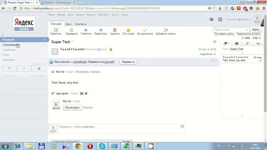
Task: Open the Удалённые deleted folder
Action: click(9, 50)
